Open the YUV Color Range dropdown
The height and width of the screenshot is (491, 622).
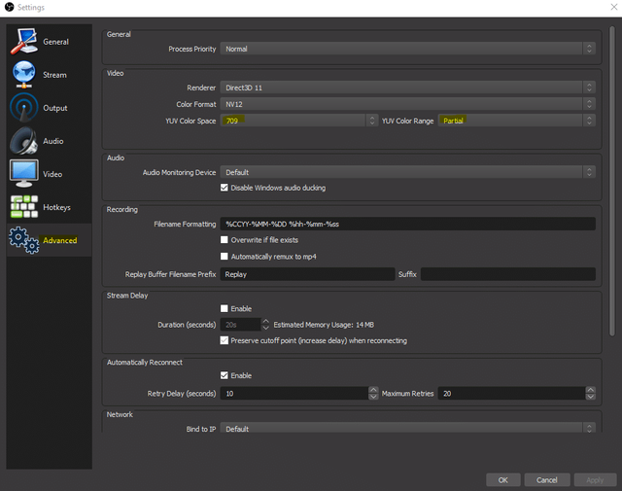coord(516,121)
